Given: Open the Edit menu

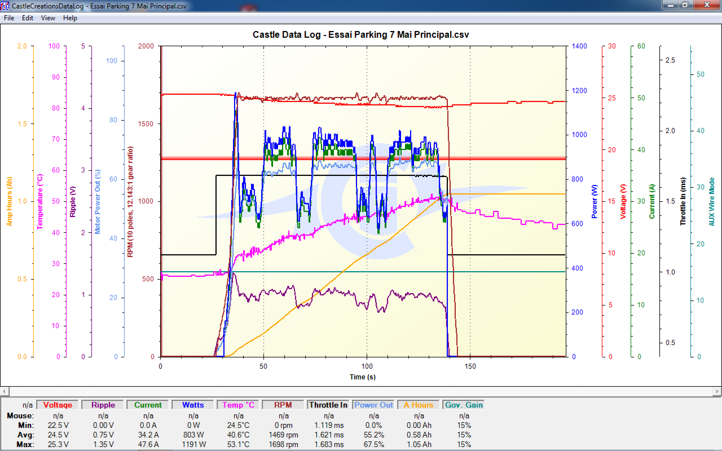Looking at the screenshot, I should (x=27, y=18).
